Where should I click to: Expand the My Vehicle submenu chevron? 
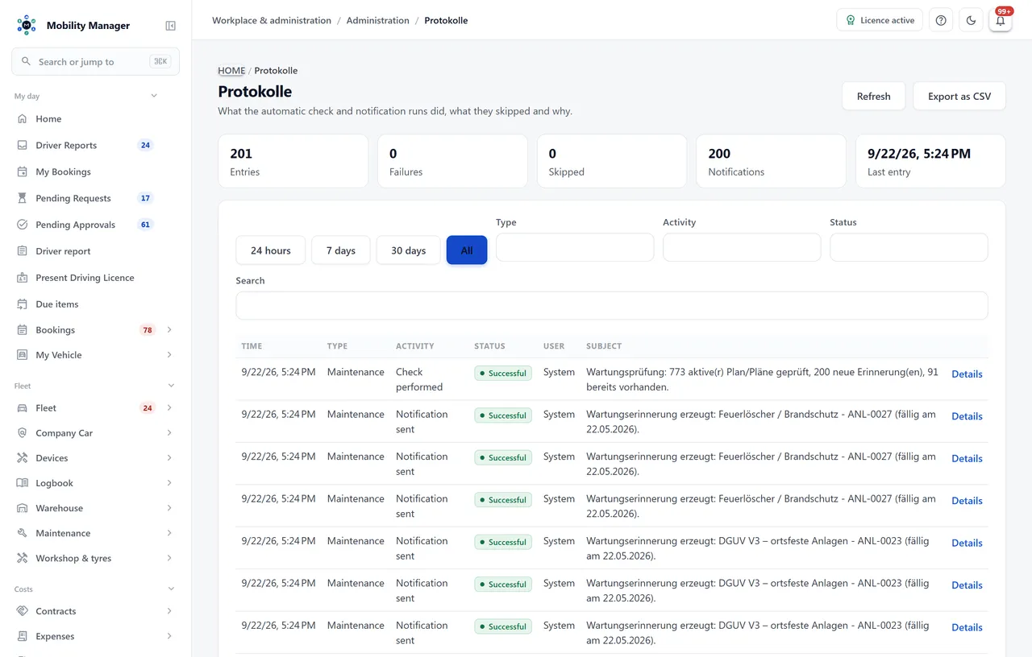coord(169,355)
